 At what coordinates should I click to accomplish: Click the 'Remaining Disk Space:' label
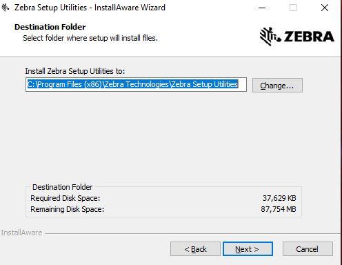(67, 209)
